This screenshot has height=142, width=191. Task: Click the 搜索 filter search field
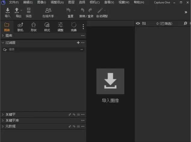pyautogui.click(x=42, y=49)
